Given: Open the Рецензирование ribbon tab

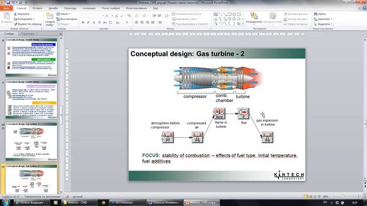Looking at the screenshot, I should click(136, 8).
